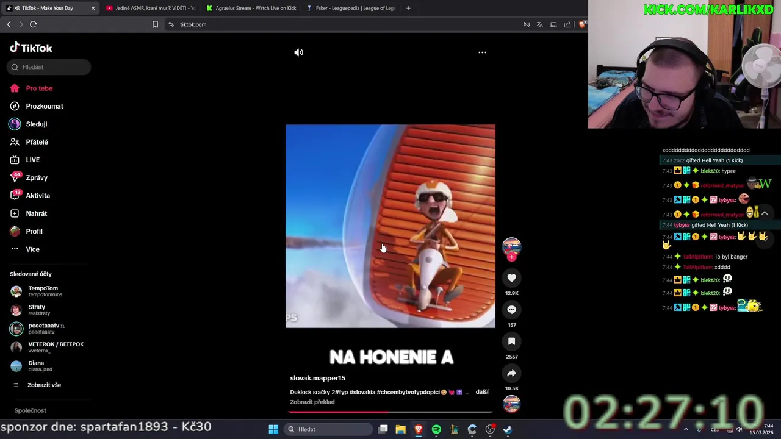Open the video three-dots options menu
781x439 pixels.
pos(482,52)
